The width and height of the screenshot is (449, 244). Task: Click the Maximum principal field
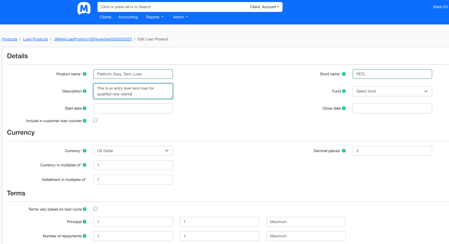tap(306, 222)
